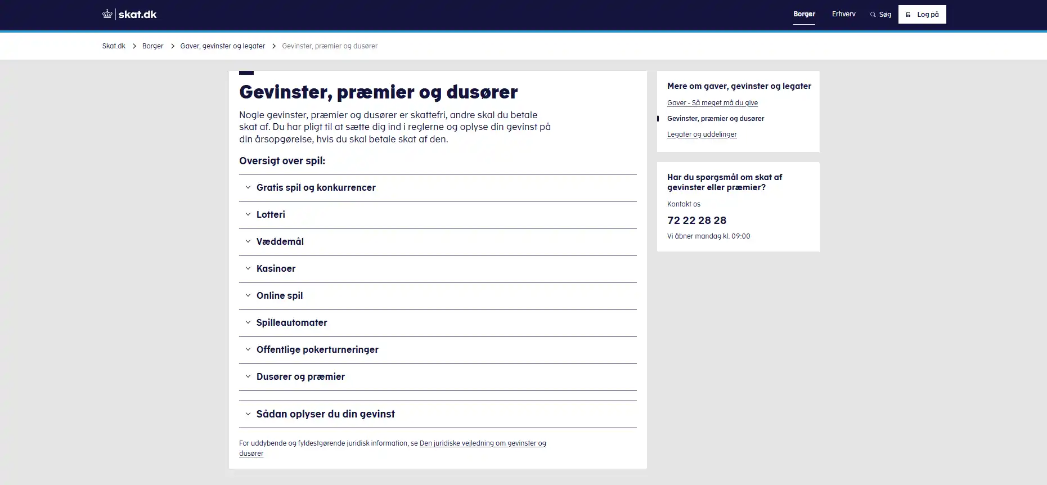
Task: Click Søg label in header
Action: click(x=885, y=15)
